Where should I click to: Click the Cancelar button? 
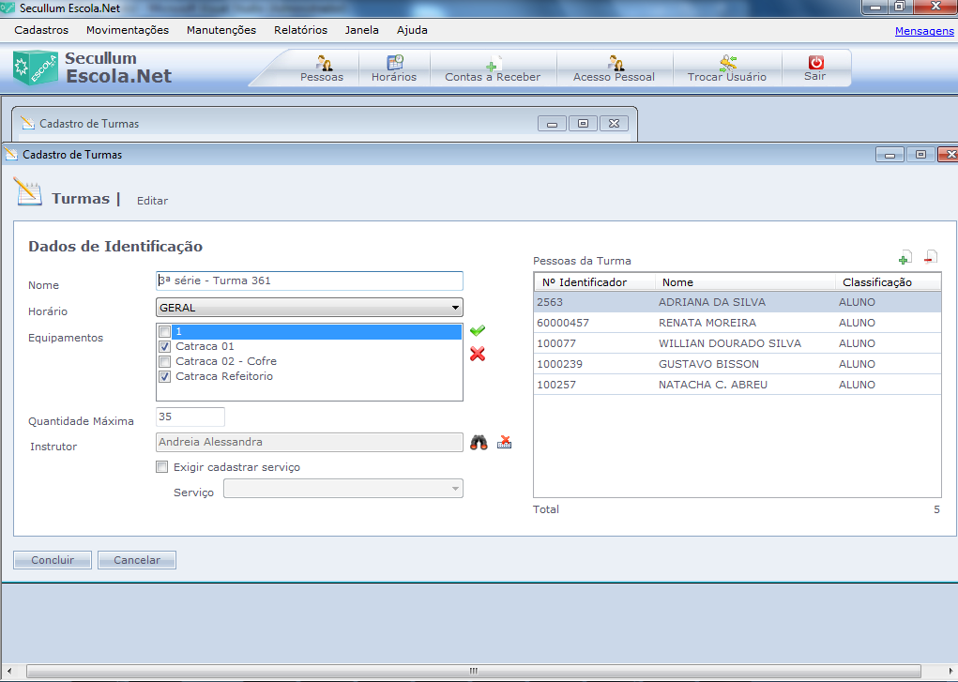click(x=137, y=560)
